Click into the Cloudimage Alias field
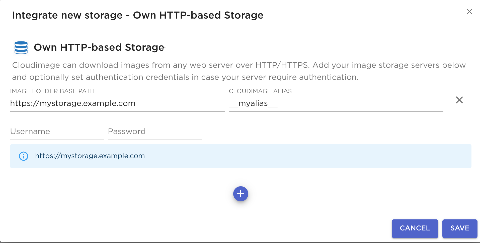Viewport: 480px width, 243px height. tap(336, 103)
